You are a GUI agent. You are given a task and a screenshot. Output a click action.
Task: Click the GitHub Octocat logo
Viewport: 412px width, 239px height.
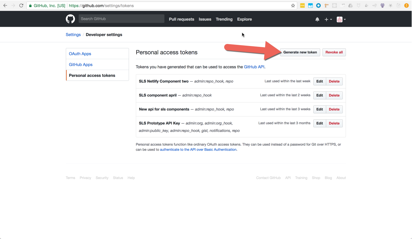pyautogui.click(x=70, y=19)
